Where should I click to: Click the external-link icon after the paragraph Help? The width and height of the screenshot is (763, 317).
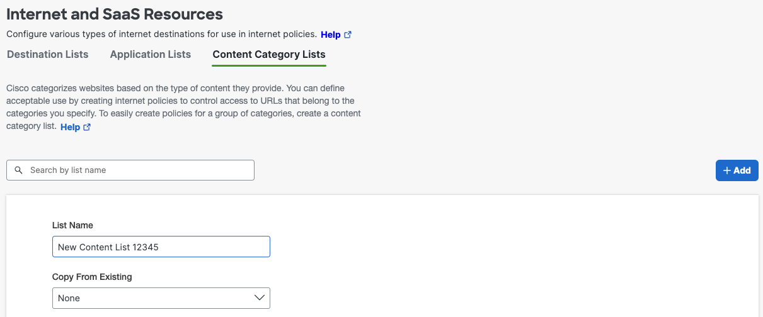87,127
